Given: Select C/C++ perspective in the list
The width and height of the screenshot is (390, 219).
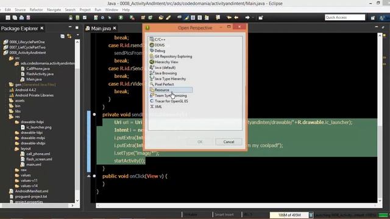Looking at the screenshot, I should 158,39.
